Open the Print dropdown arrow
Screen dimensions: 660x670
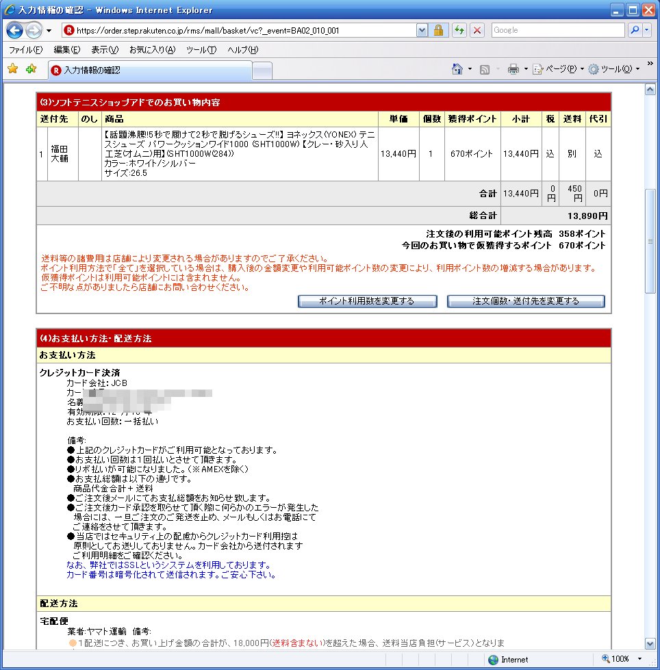click(x=526, y=69)
